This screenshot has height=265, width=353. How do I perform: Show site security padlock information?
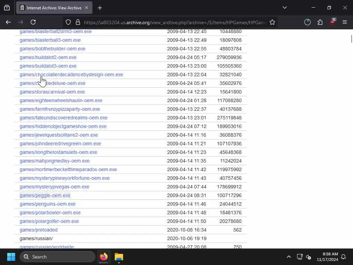(x=78, y=22)
